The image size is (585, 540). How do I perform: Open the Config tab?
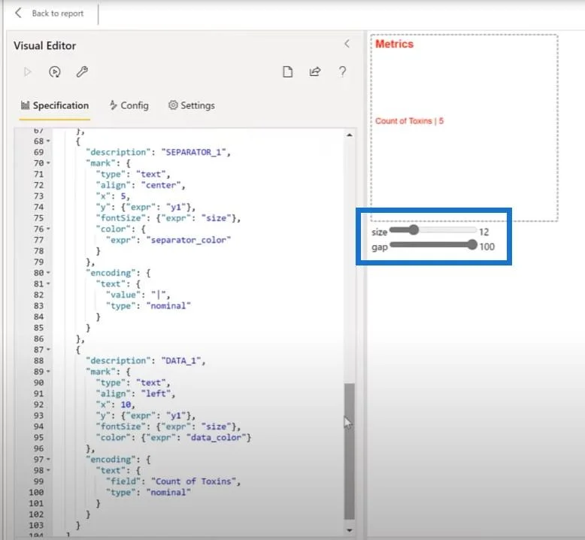click(129, 105)
